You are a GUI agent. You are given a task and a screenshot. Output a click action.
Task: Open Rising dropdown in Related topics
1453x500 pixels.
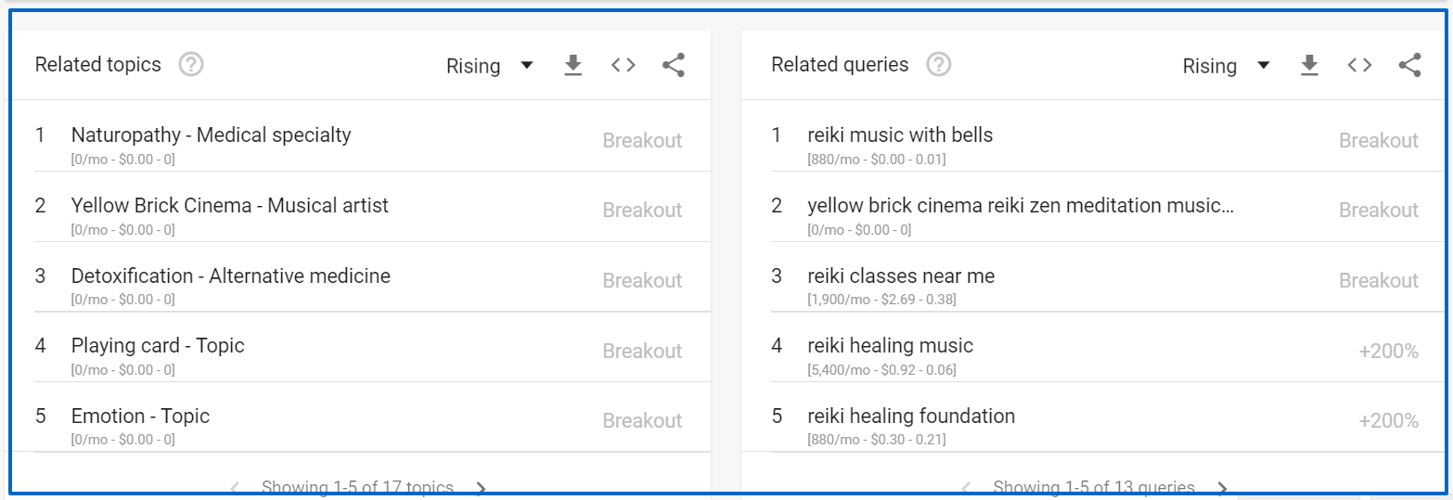pyautogui.click(x=490, y=66)
